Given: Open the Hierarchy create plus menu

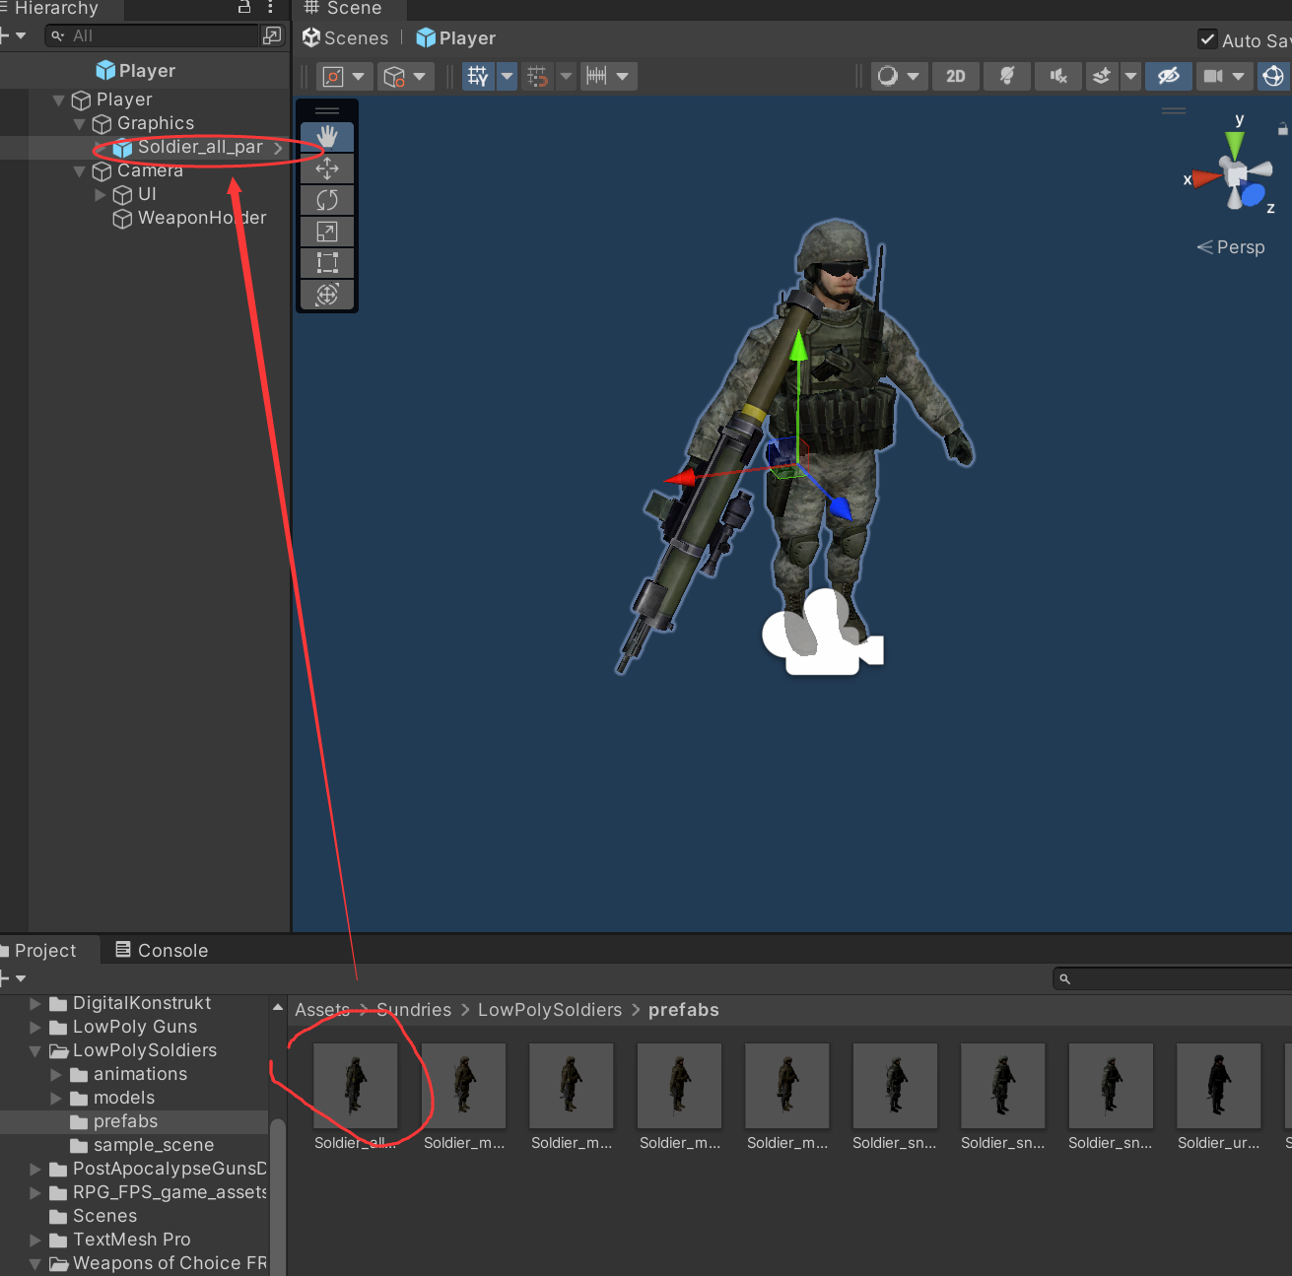Looking at the screenshot, I should (x=12, y=35).
